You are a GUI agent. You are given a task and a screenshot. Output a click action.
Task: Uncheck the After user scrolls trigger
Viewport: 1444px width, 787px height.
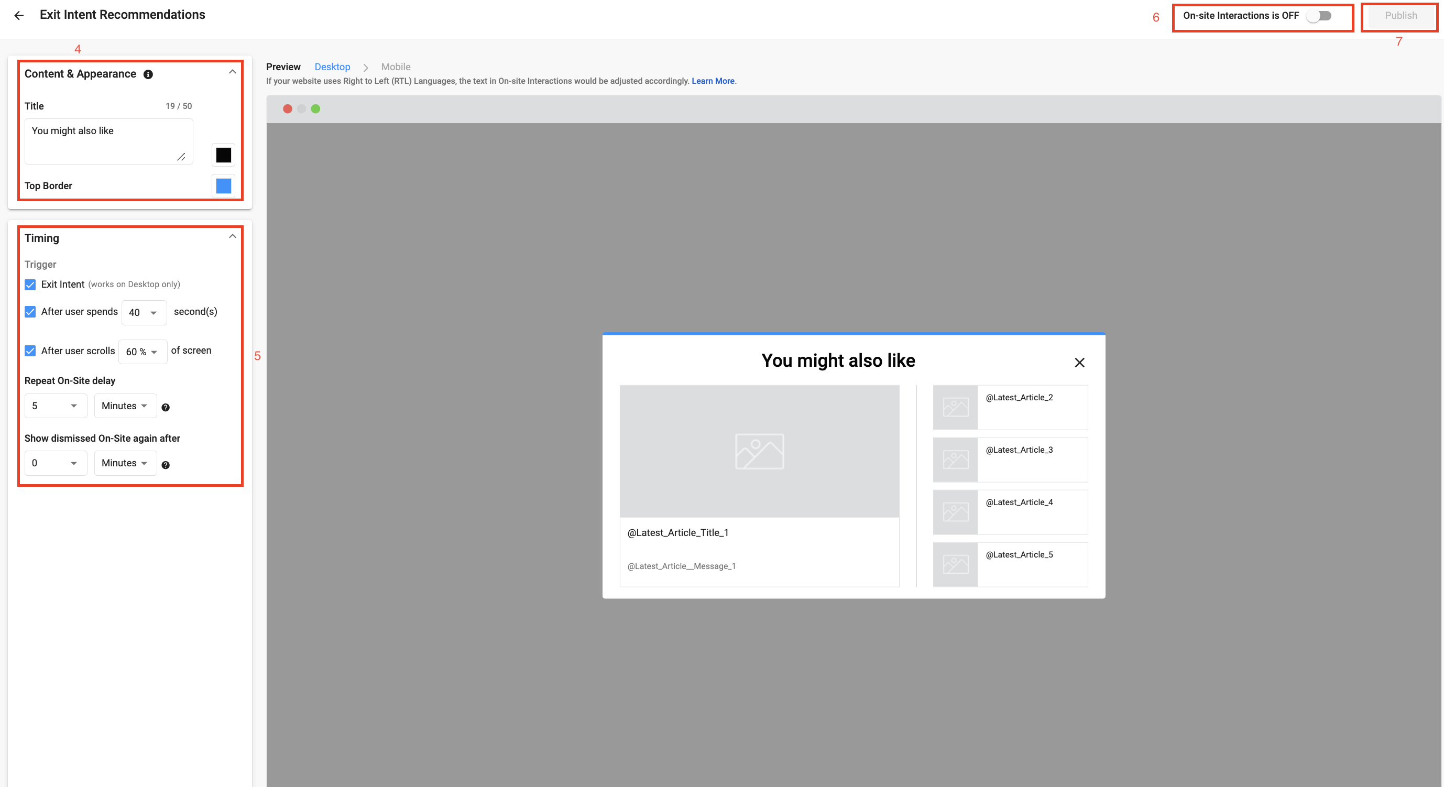(30, 351)
